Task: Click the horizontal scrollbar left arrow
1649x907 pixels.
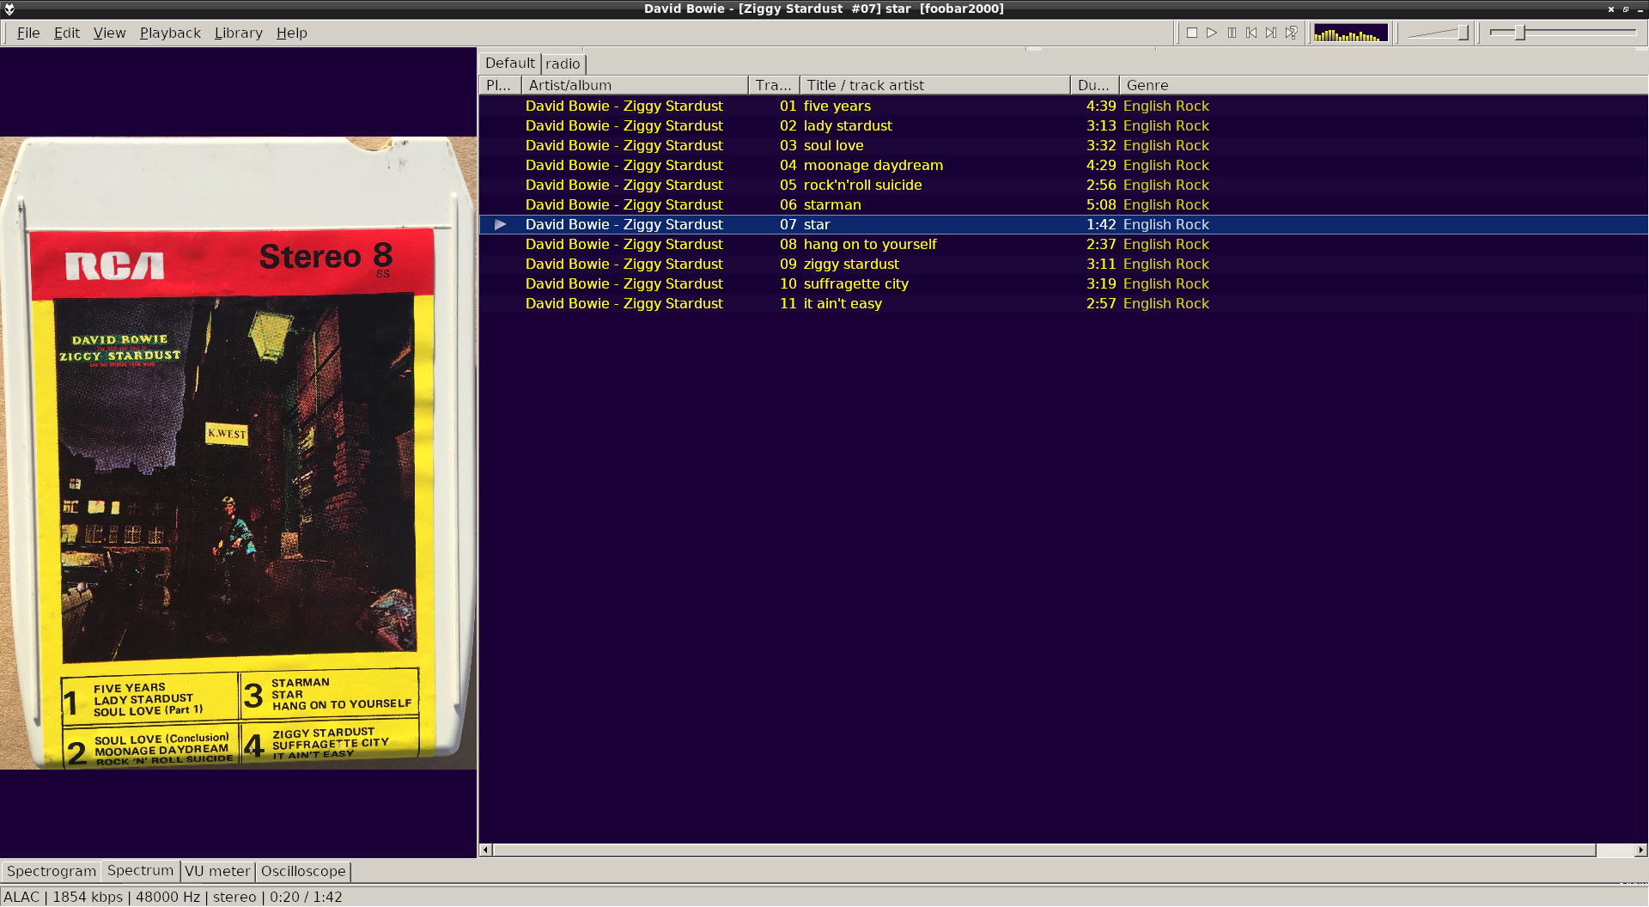Action: (x=485, y=850)
